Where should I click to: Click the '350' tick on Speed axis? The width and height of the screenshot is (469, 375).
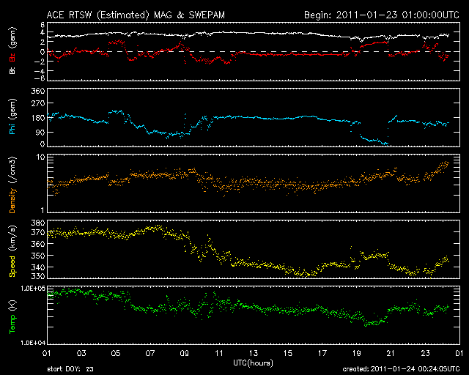pos(38,256)
